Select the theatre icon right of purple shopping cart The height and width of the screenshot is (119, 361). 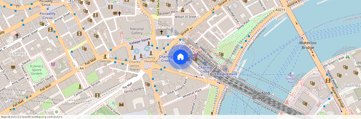coord(195,59)
